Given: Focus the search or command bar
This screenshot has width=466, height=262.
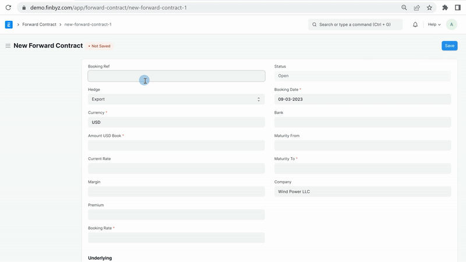Looking at the screenshot, I should point(355,24).
